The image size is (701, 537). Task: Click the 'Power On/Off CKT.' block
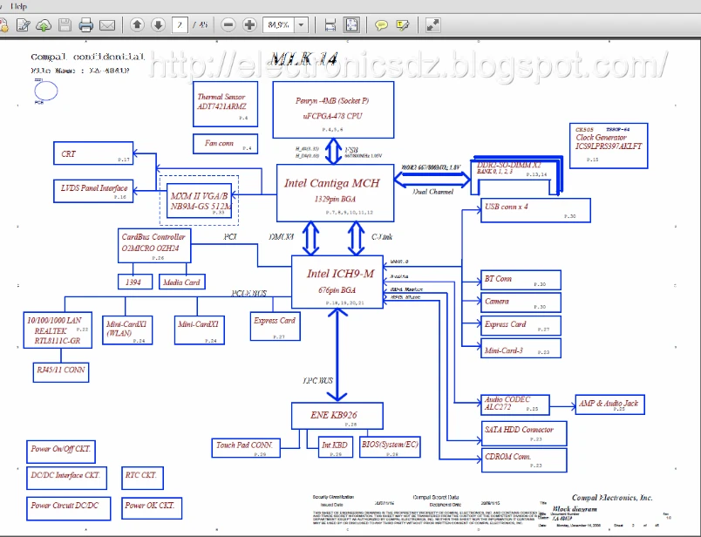61,452
